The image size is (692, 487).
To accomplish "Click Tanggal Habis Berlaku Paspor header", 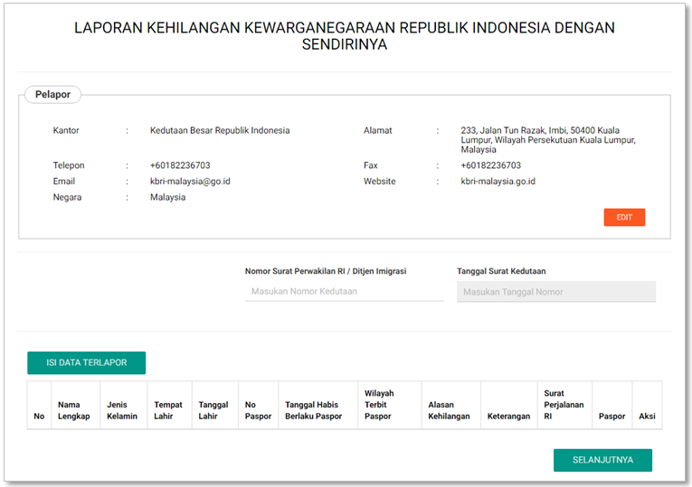I will (x=314, y=410).
